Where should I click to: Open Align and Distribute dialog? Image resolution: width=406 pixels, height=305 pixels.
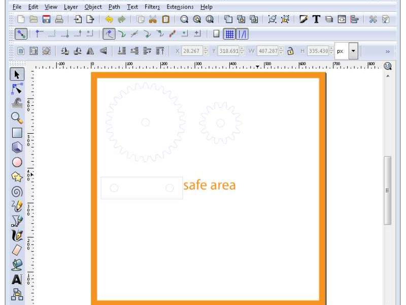354,19
